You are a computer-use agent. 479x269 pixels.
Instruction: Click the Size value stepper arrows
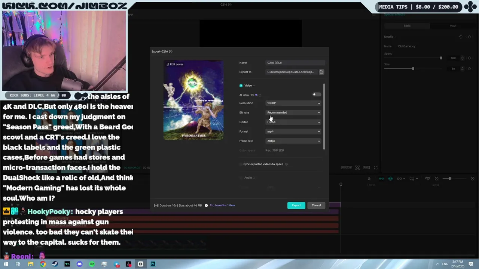point(463,69)
